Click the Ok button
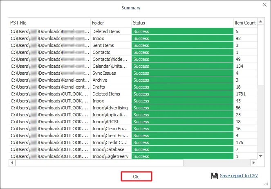The width and height of the screenshot is (271, 189). (137, 176)
